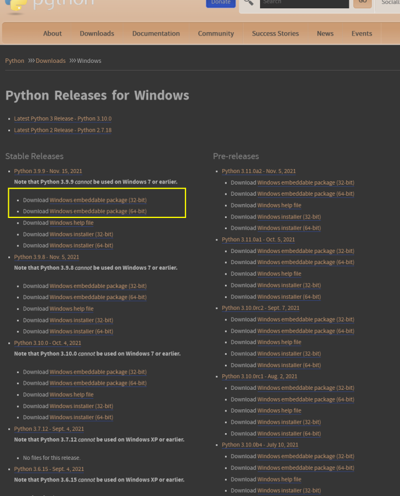Open Python 3.10.0 - Oct. 4, 2021 release
Viewport: 400px width, 496px height.
coord(47,343)
